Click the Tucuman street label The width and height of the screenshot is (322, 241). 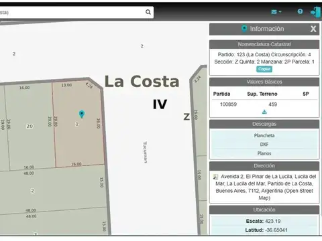145,152
